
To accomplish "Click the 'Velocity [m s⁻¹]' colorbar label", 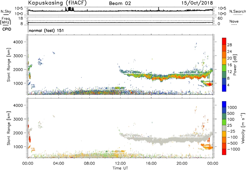I will point(243,128).
